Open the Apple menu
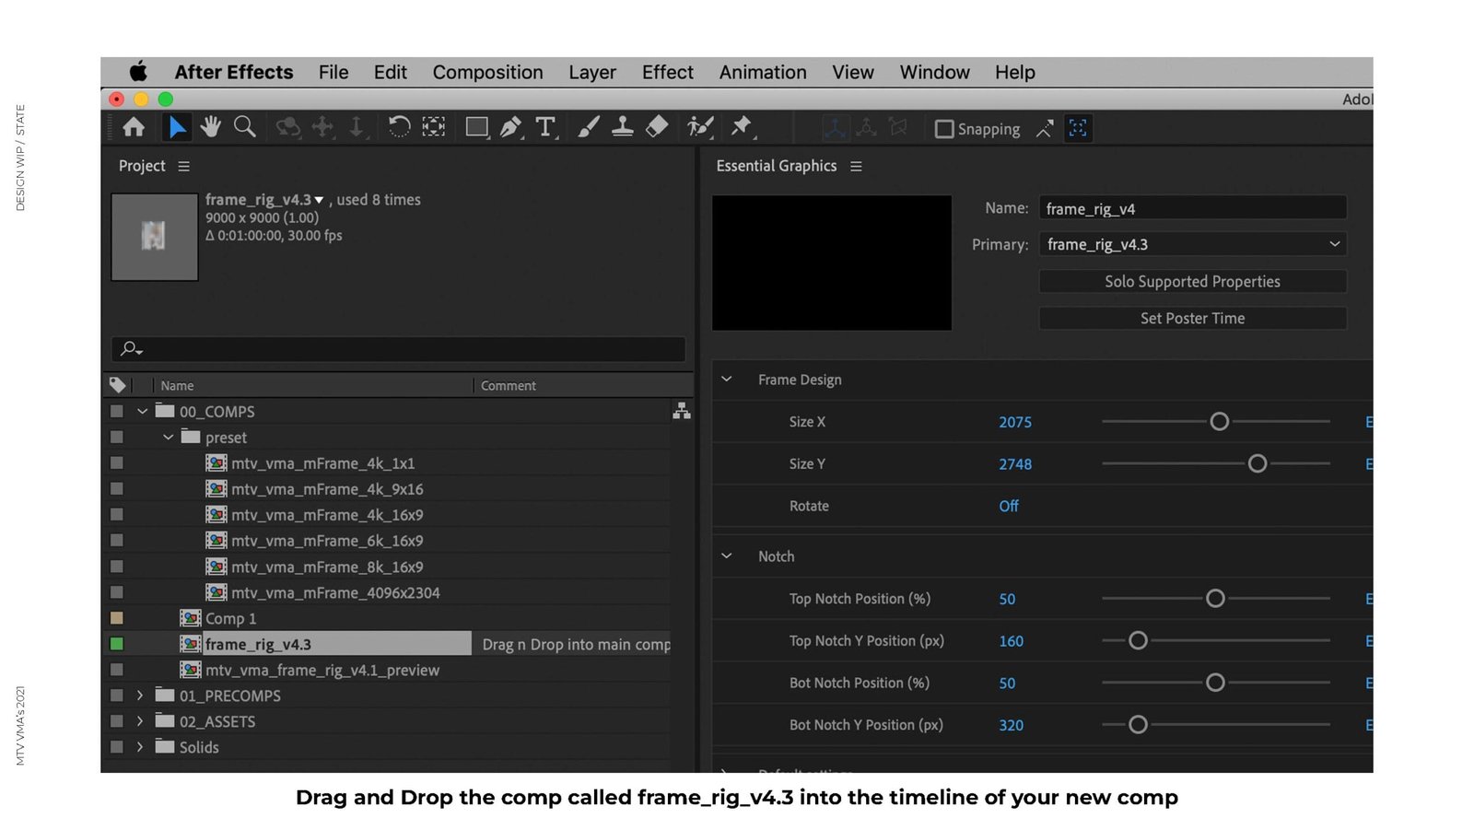The image size is (1474, 830). click(138, 72)
